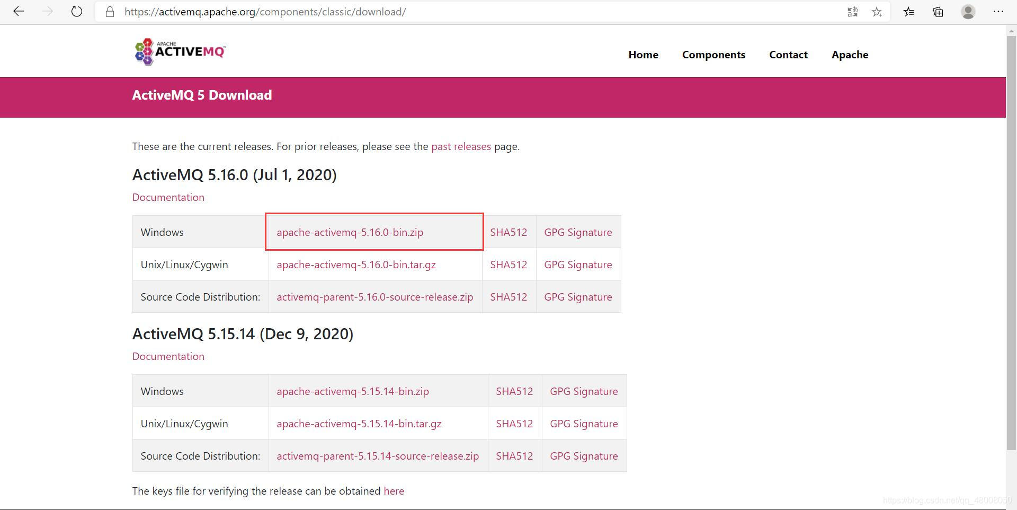1017x510 pixels.
Task: Open SHA512 for 5.15.14 Windows zip
Action: (x=514, y=391)
